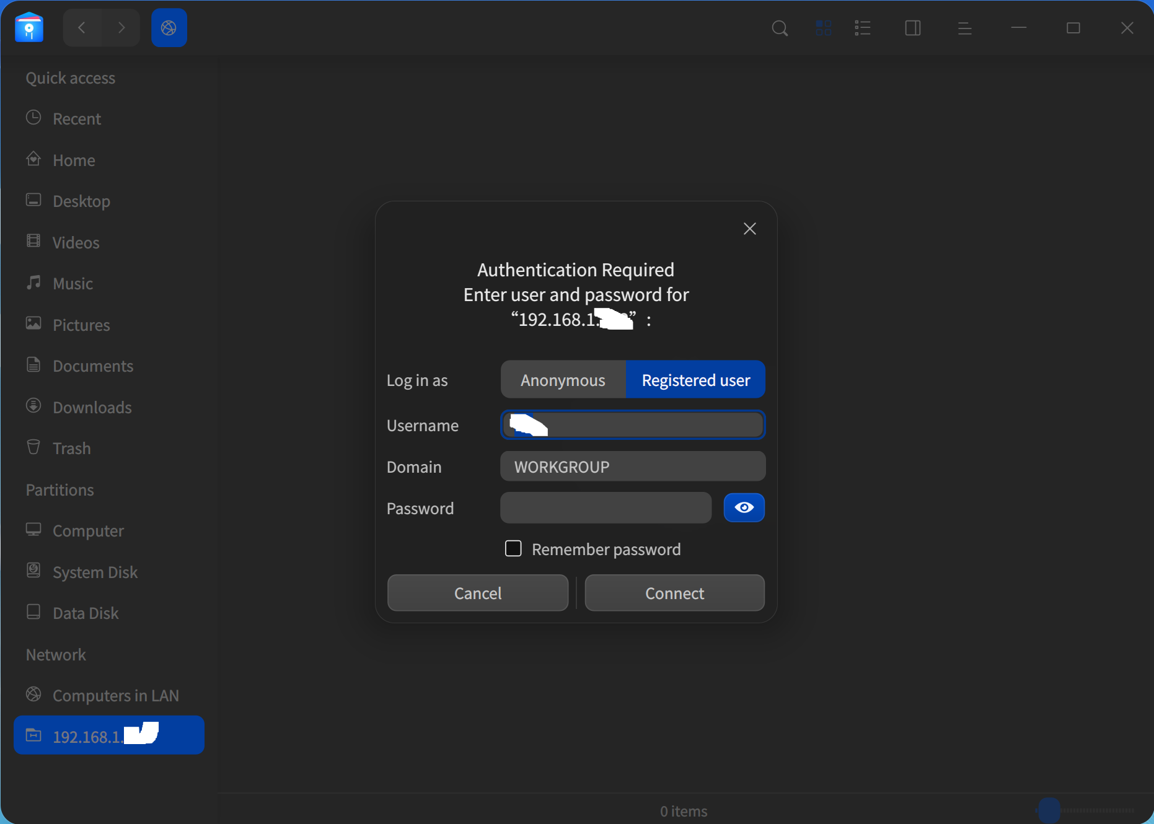Screen dimensions: 1154x824
Task: Adjust the icon size slider in status bar
Action: [x=1085, y=810]
